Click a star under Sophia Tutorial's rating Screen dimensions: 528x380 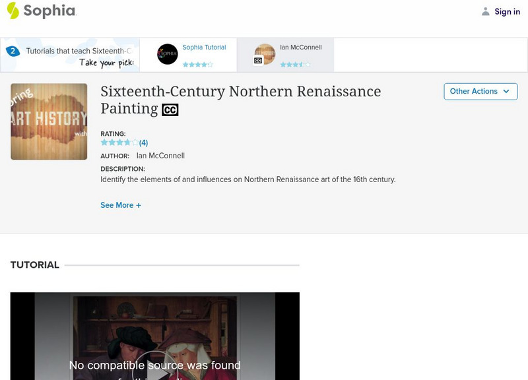pos(197,65)
